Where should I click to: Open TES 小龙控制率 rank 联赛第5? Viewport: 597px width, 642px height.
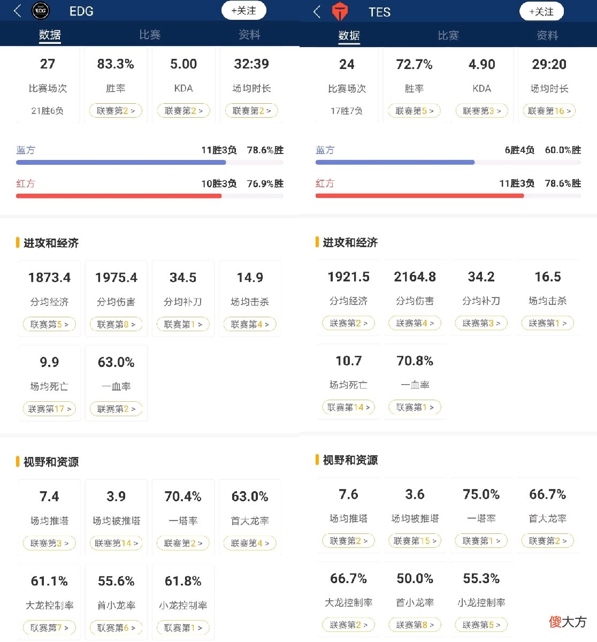tap(481, 625)
